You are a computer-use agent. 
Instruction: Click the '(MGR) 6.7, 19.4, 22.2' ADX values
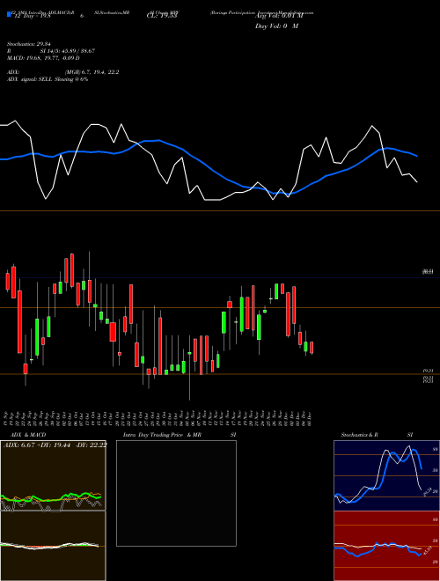coord(92,72)
